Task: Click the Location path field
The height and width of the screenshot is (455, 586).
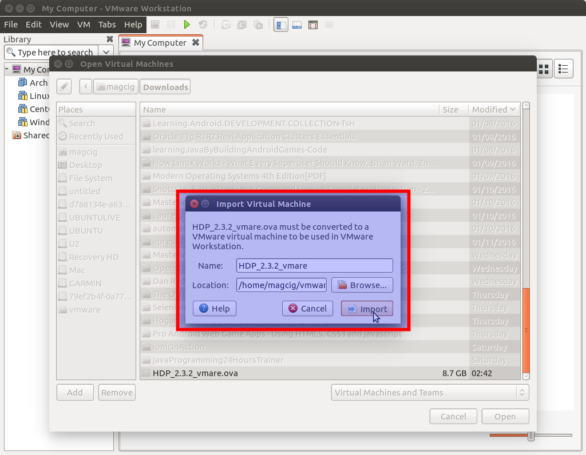Action: 282,285
